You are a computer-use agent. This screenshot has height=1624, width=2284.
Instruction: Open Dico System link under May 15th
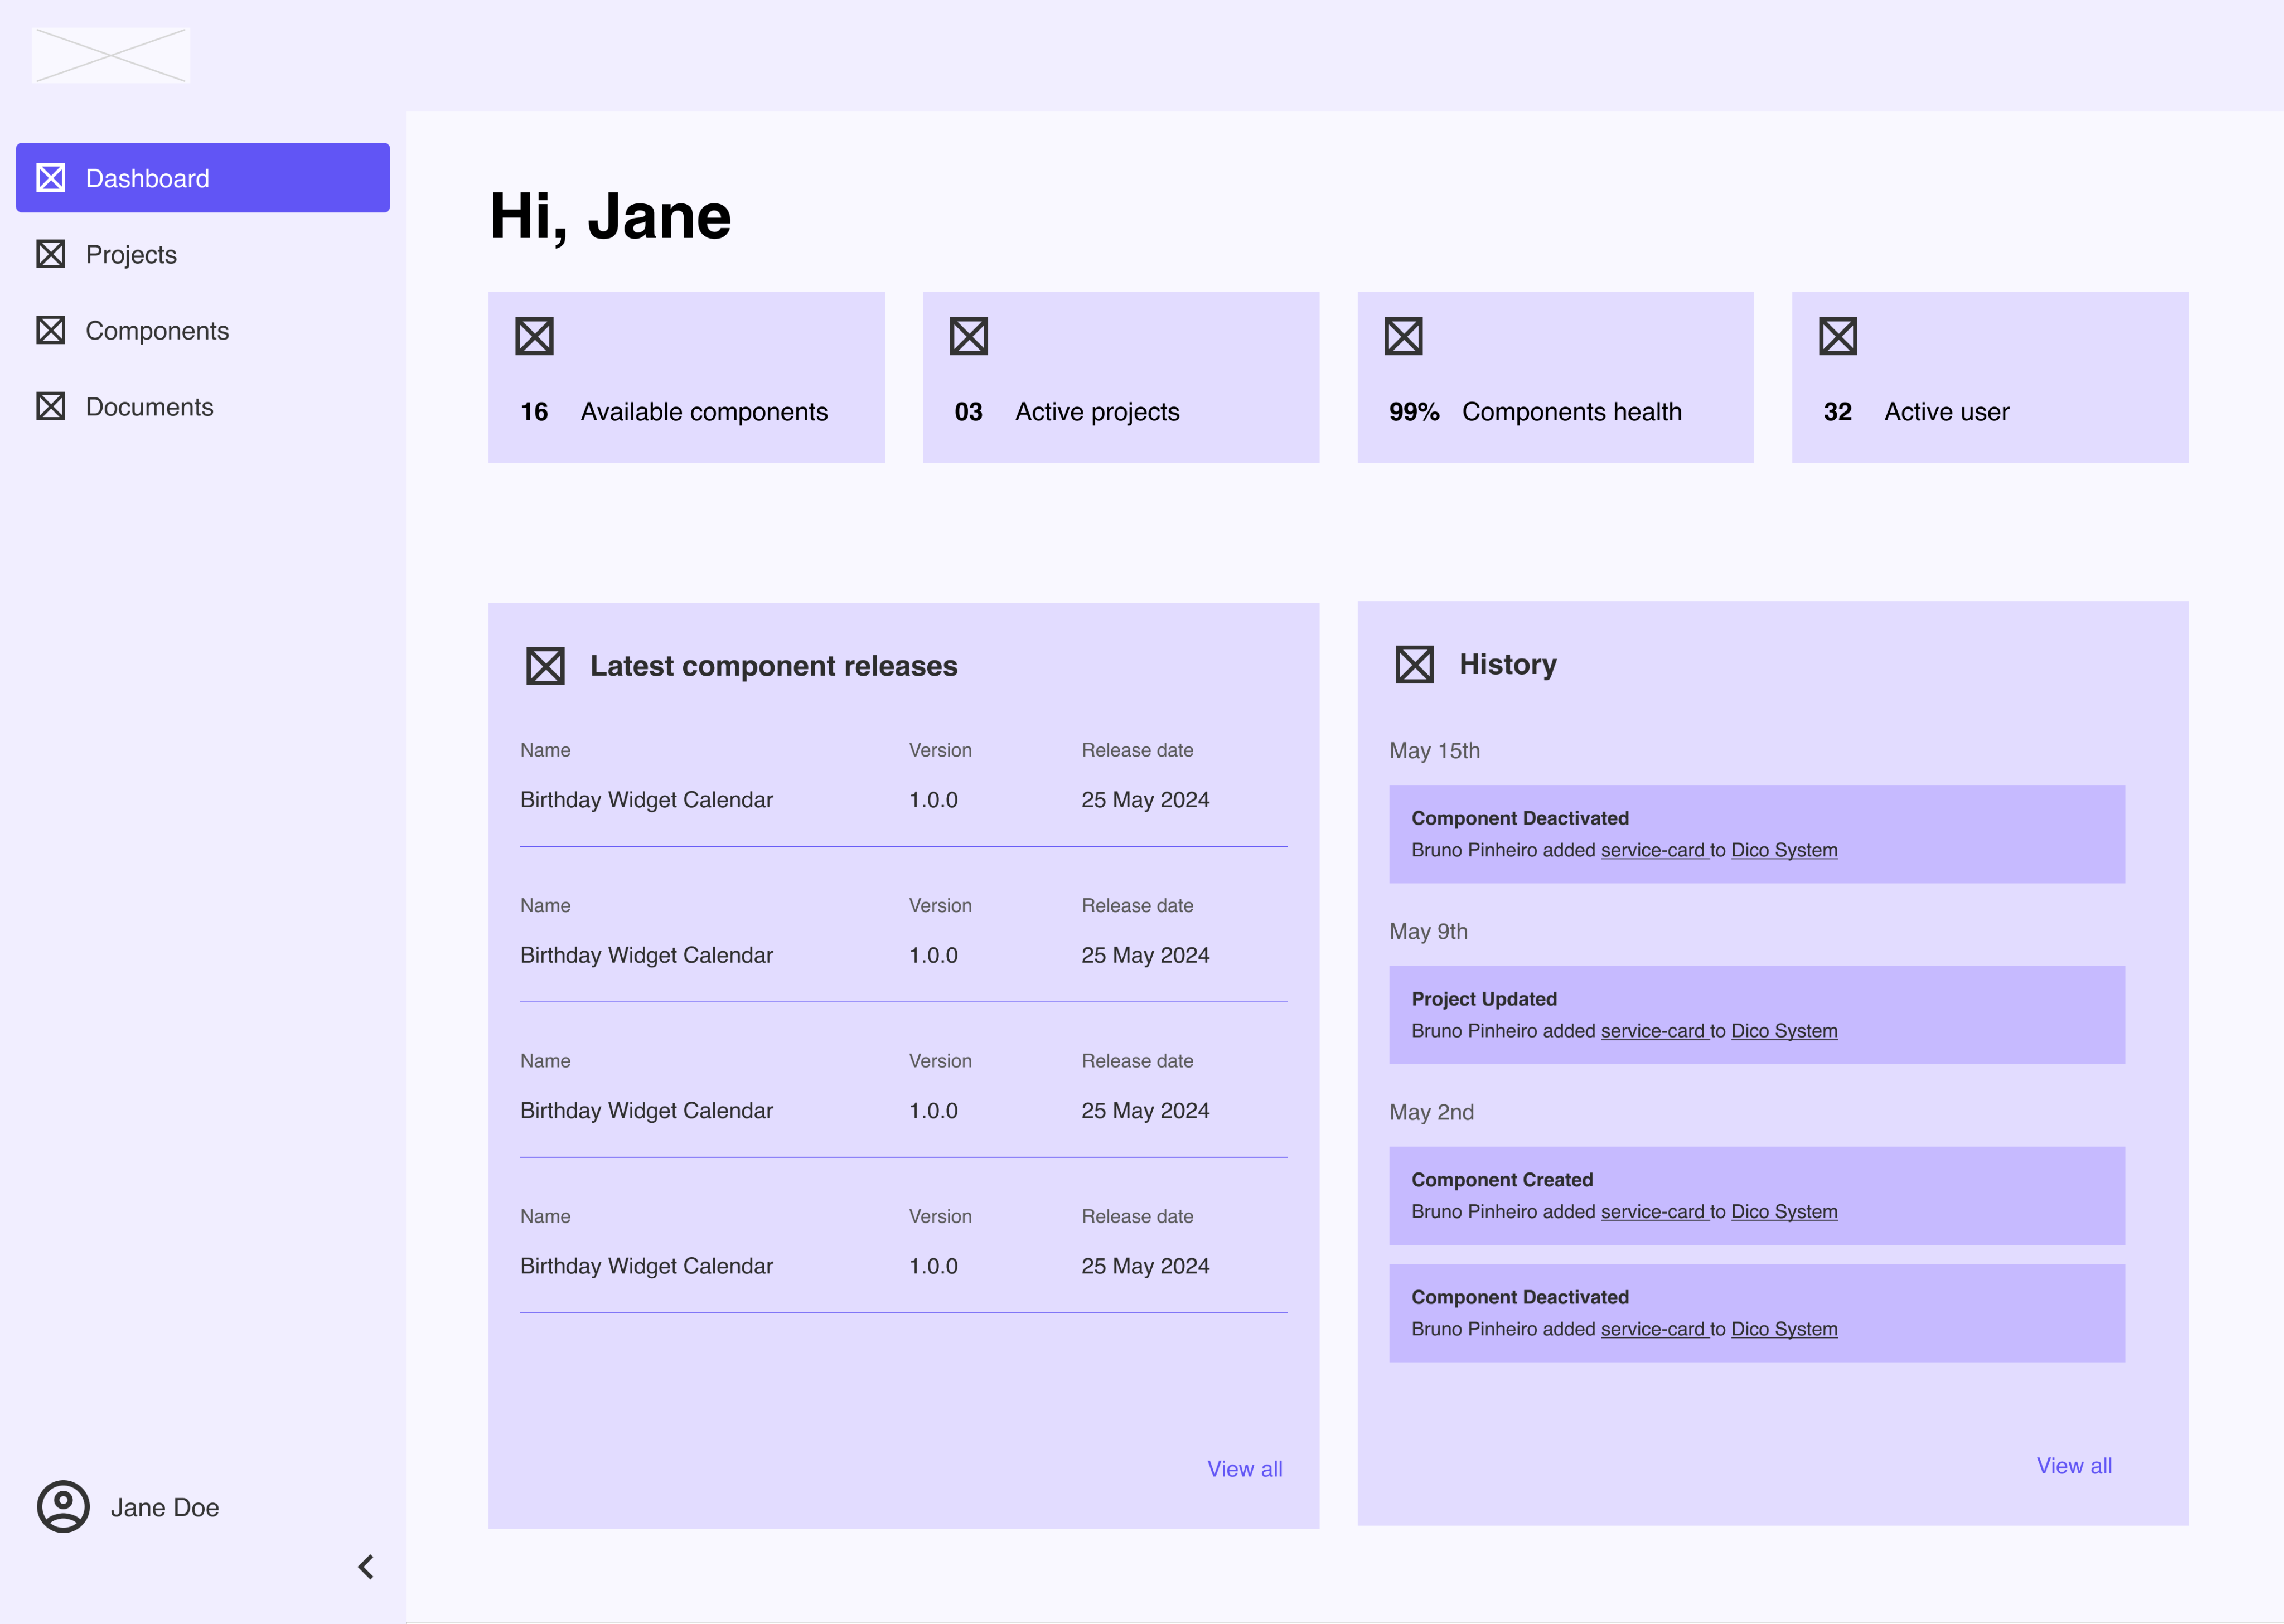[x=1784, y=850]
